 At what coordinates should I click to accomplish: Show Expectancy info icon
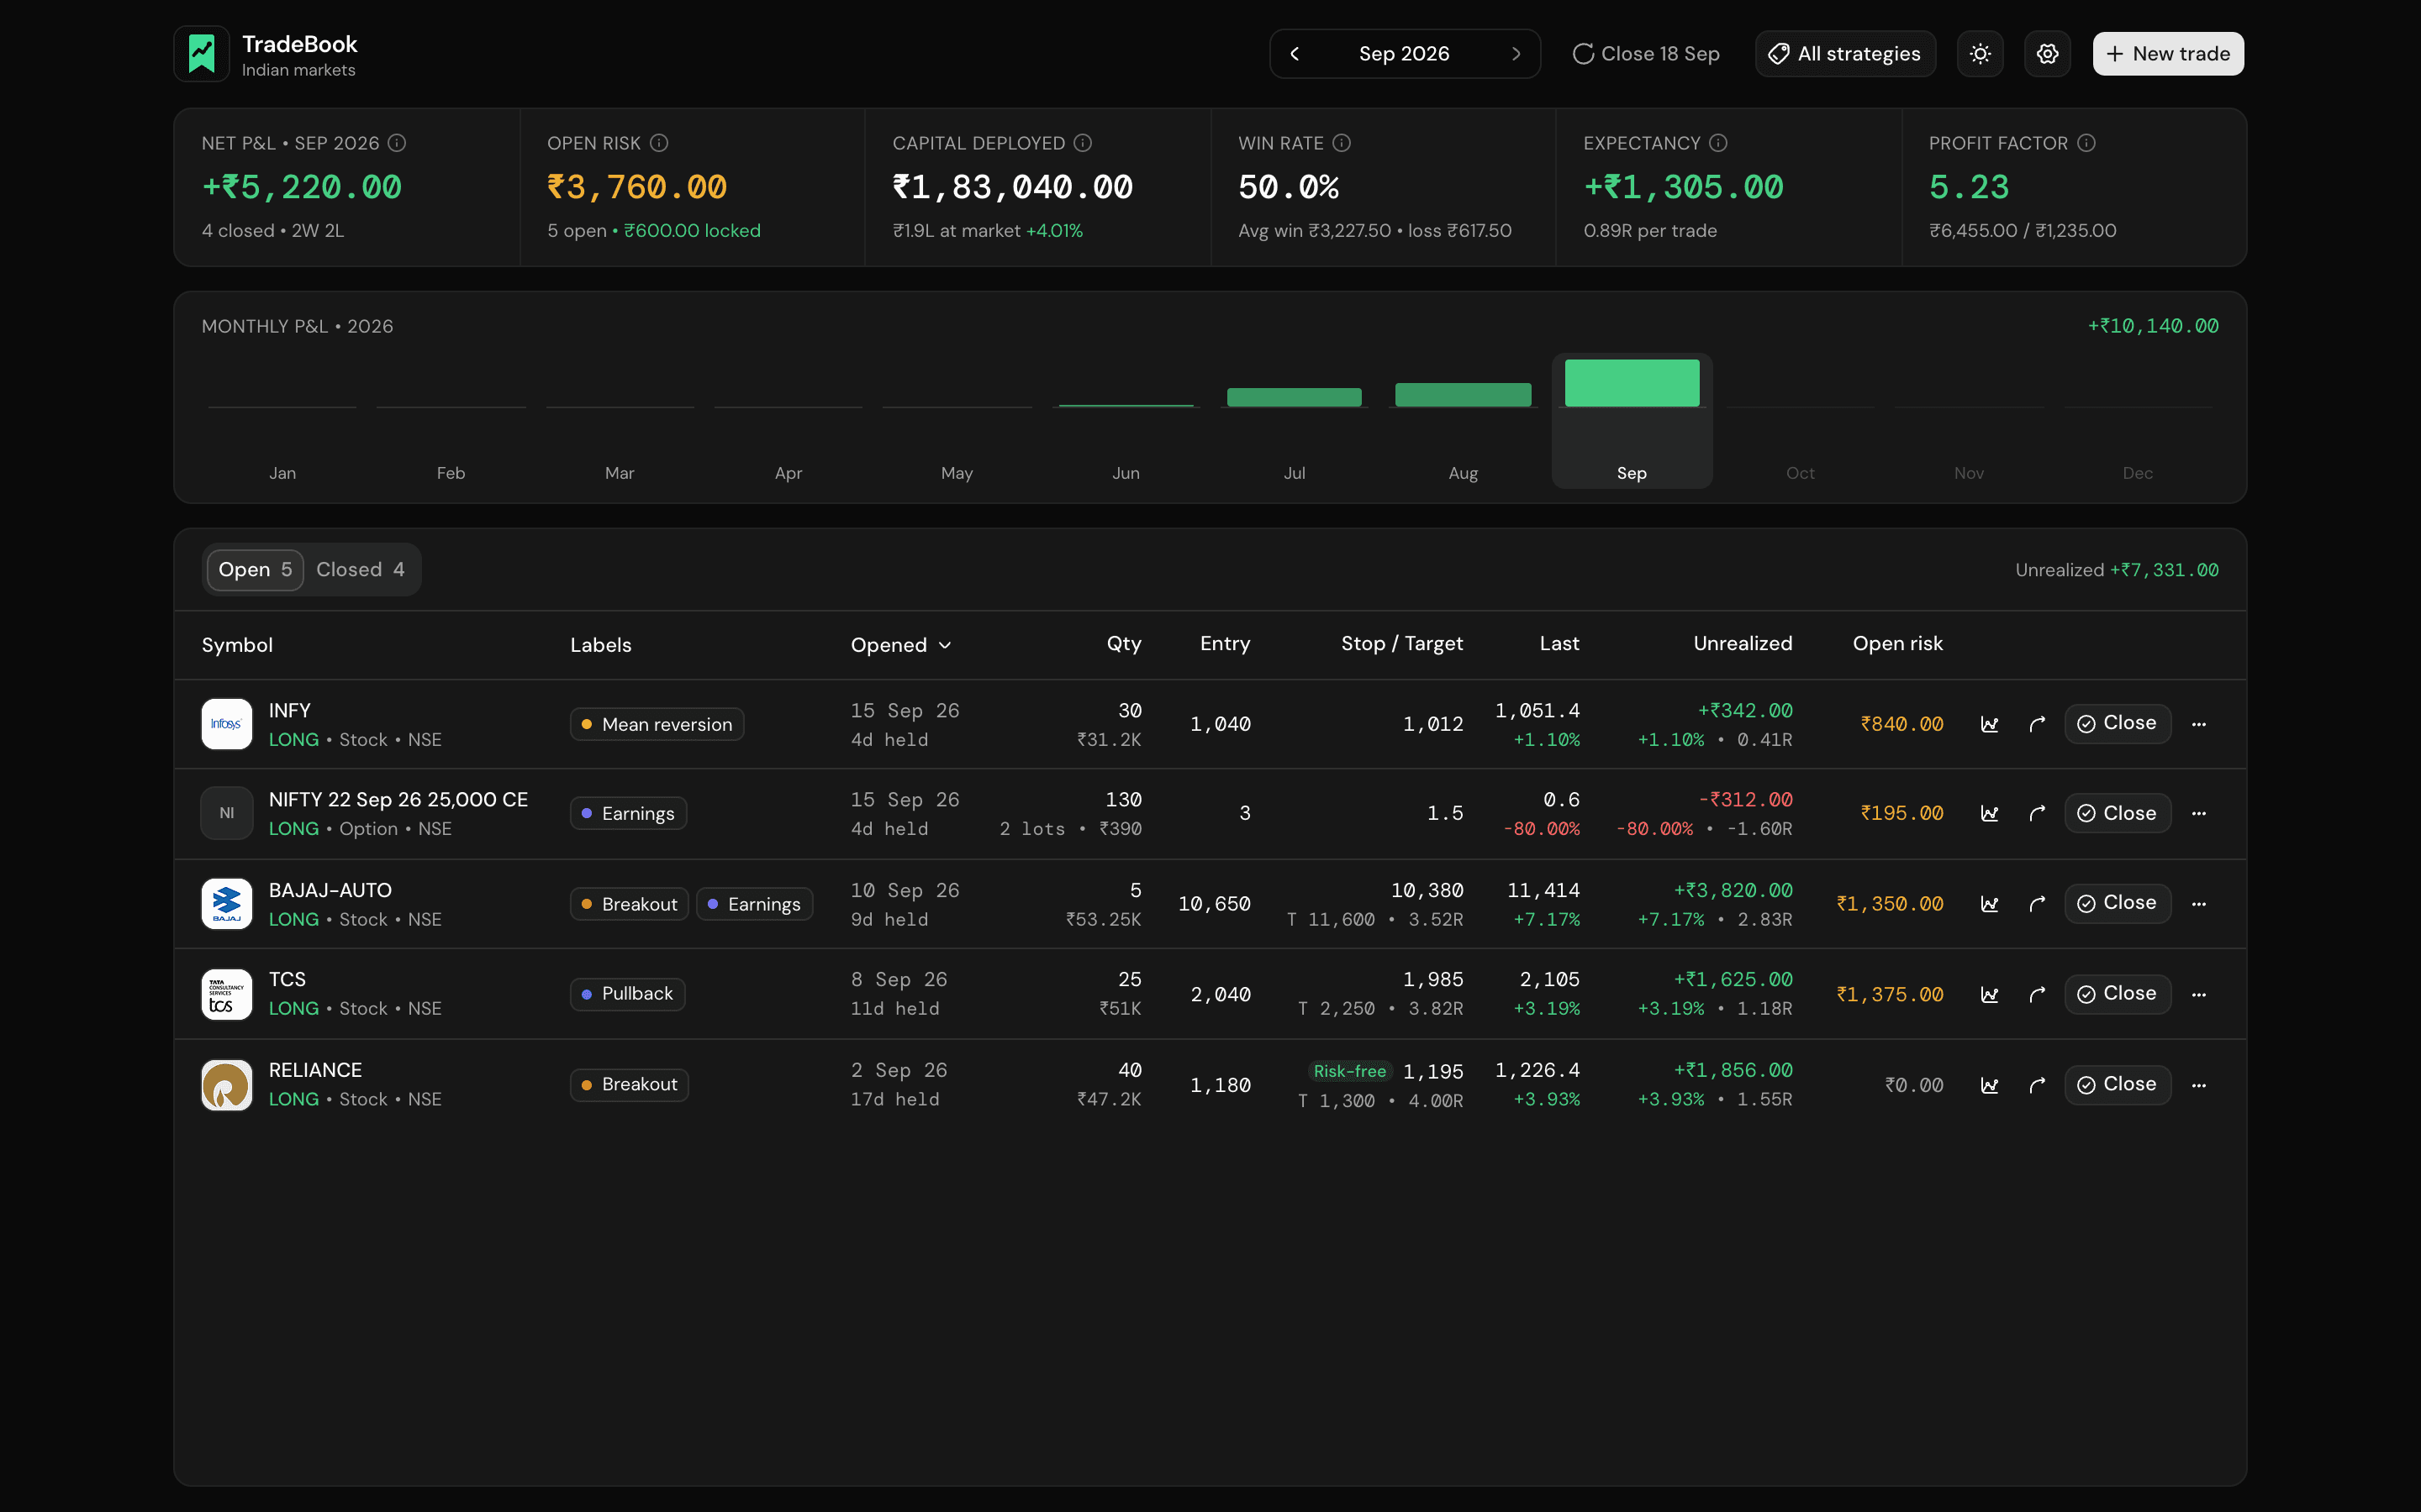[x=1717, y=143]
